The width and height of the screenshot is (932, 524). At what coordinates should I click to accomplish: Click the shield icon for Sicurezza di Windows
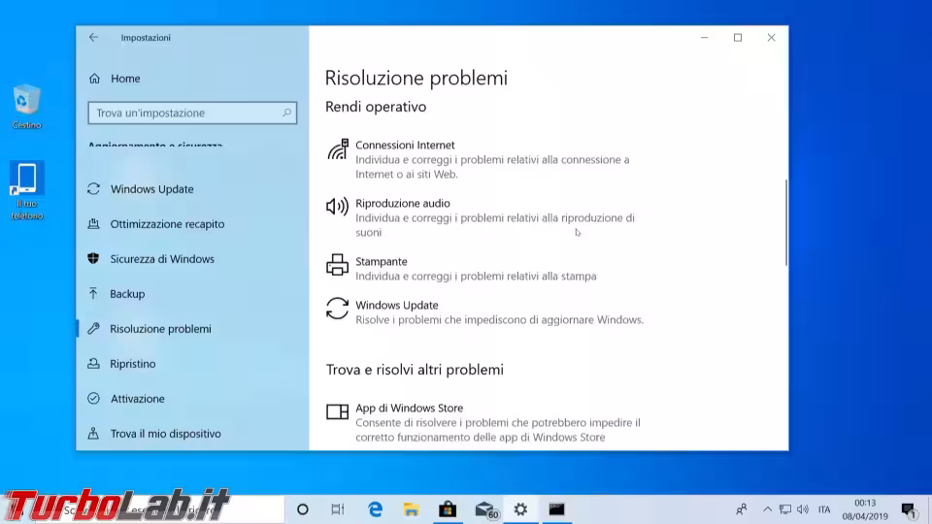click(x=93, y=258)
